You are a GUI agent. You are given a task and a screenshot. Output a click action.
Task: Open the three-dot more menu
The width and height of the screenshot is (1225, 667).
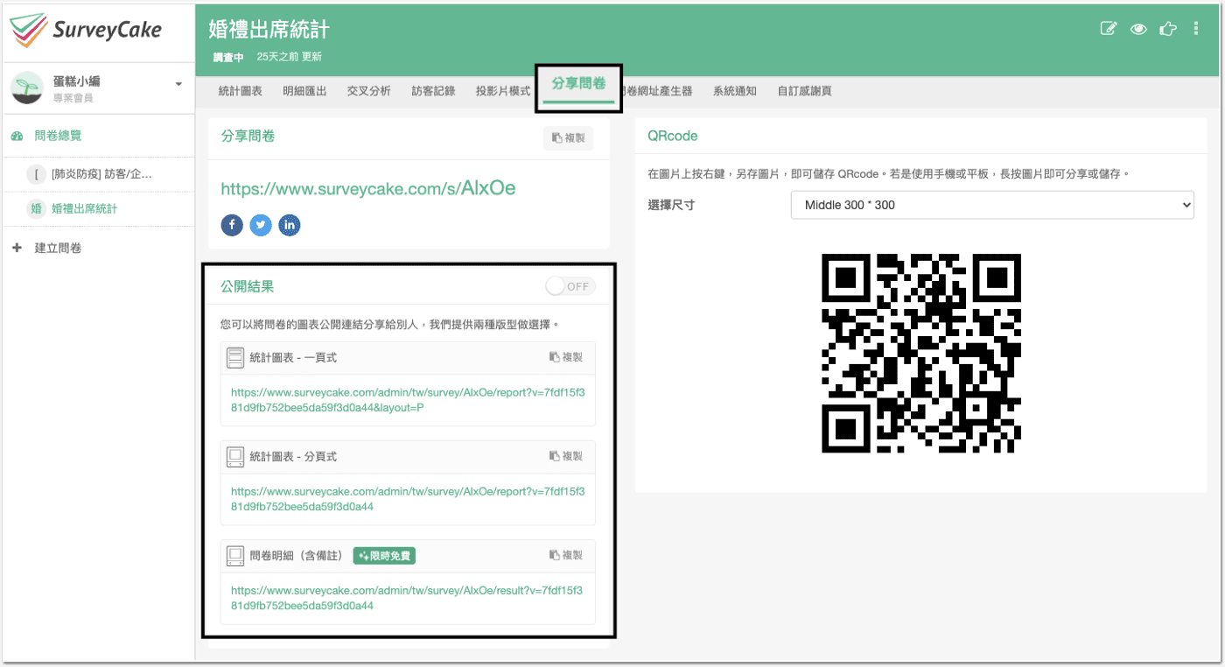click(x=1196, y=29)
